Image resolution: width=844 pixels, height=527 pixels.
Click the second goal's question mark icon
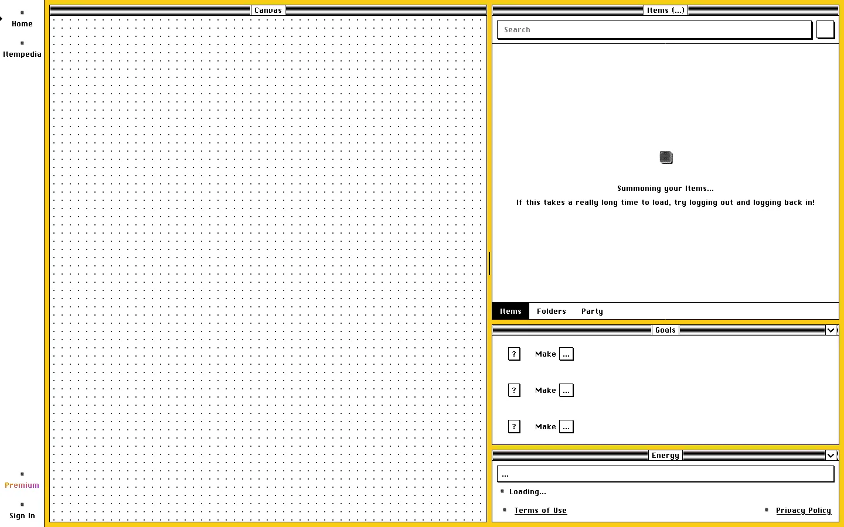tap(514, 390)
